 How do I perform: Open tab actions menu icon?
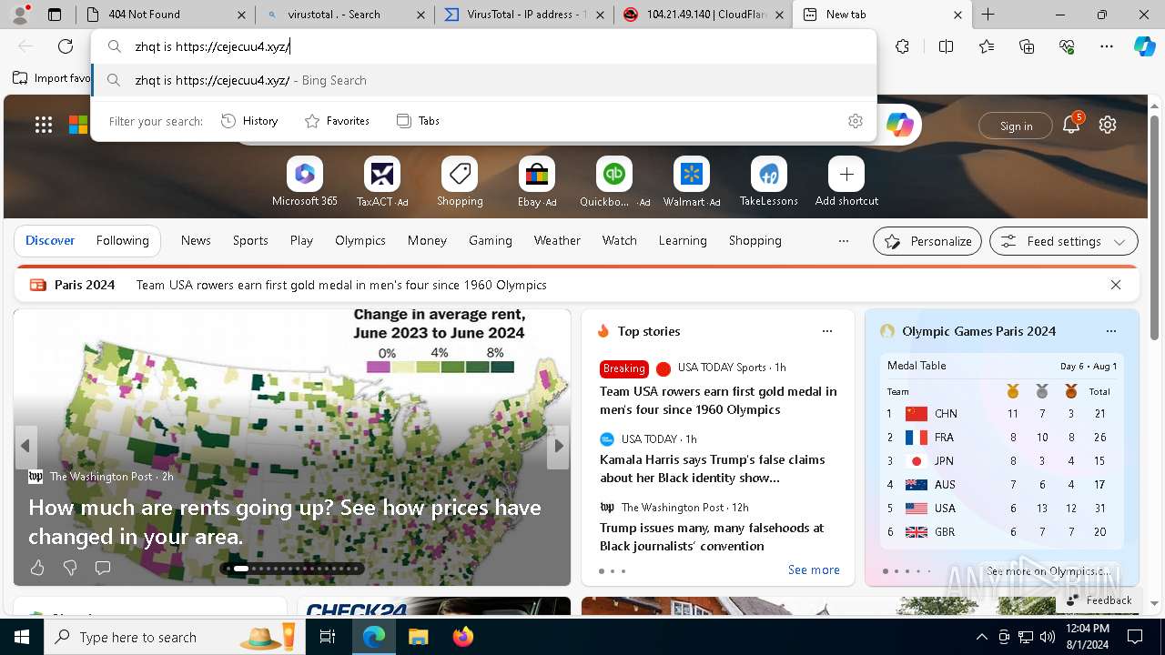[x=55, y=15]
